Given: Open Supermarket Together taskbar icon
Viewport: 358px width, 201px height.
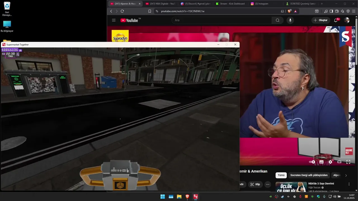Looking at the screenshot, I should pos(196,197).
